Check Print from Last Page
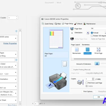The height and width of the screenshot is (106, 106). 86,83
